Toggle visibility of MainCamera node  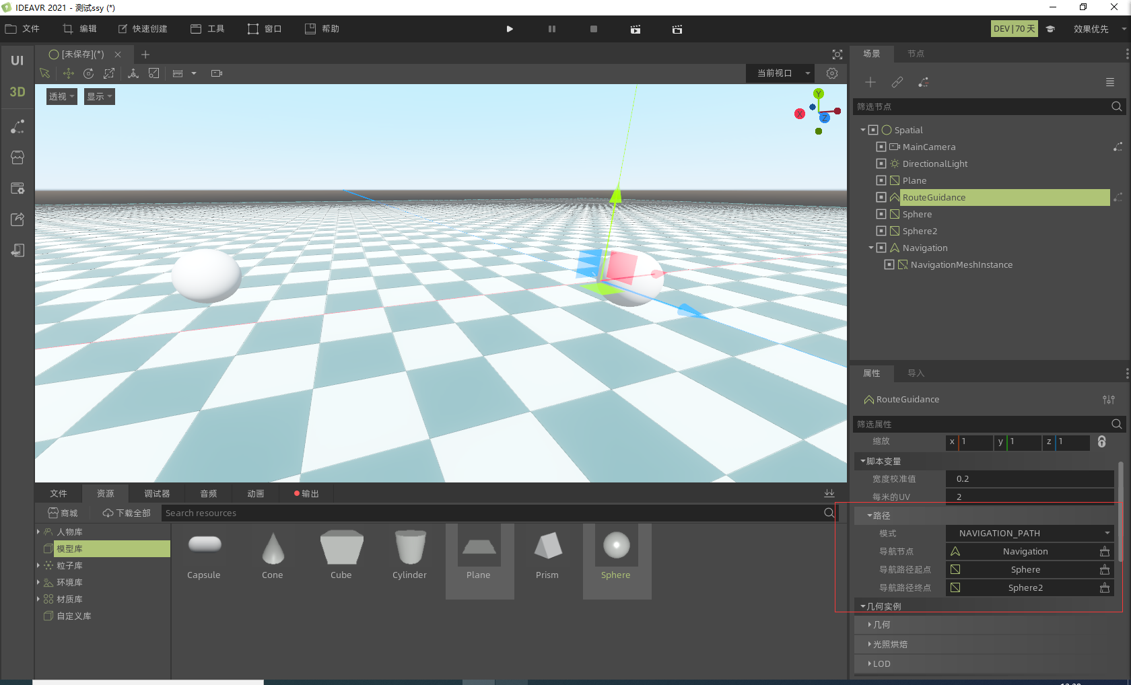(x=881, y=147)
